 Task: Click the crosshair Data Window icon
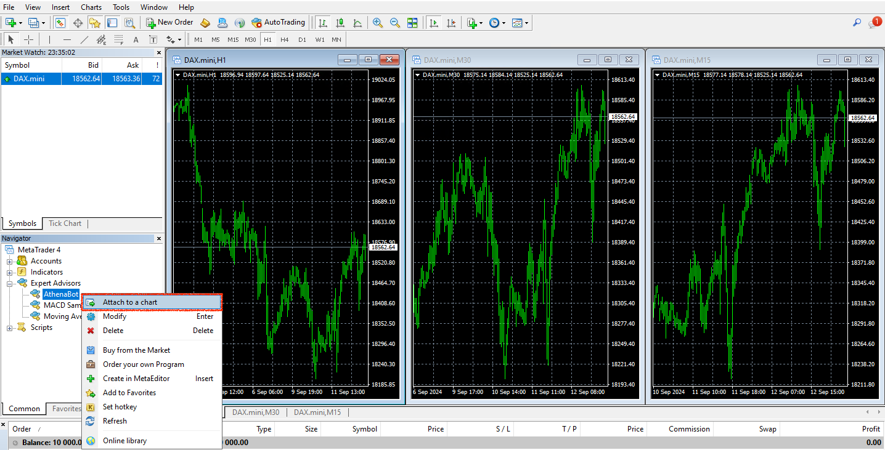[x=78, y=23]
